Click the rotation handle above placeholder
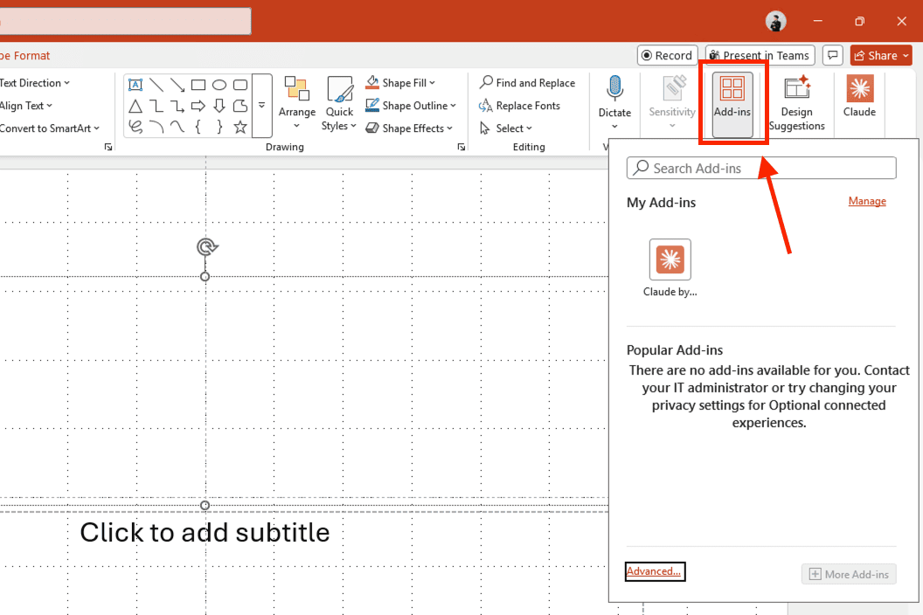The image size is (923, 615). 207,247
